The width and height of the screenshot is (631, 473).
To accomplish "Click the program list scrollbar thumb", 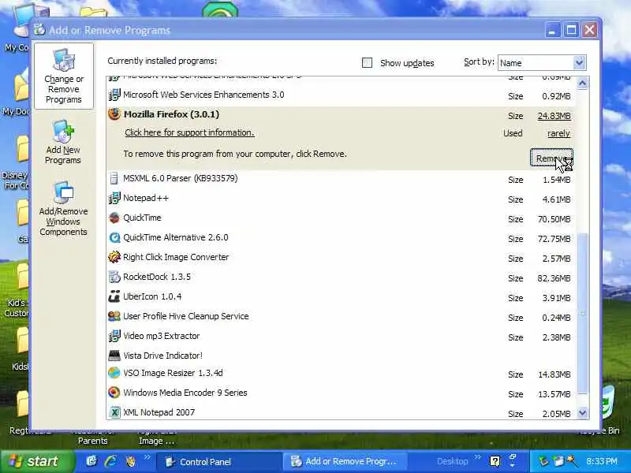I will [x=582, y=312].
